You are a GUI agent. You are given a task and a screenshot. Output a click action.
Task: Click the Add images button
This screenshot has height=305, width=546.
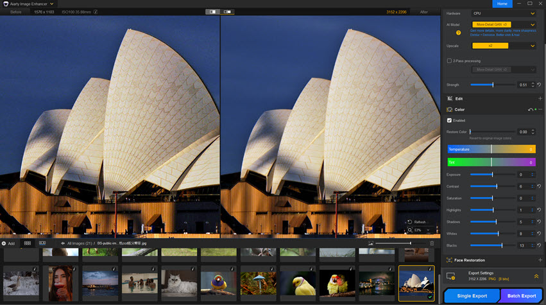pos(8,243)
